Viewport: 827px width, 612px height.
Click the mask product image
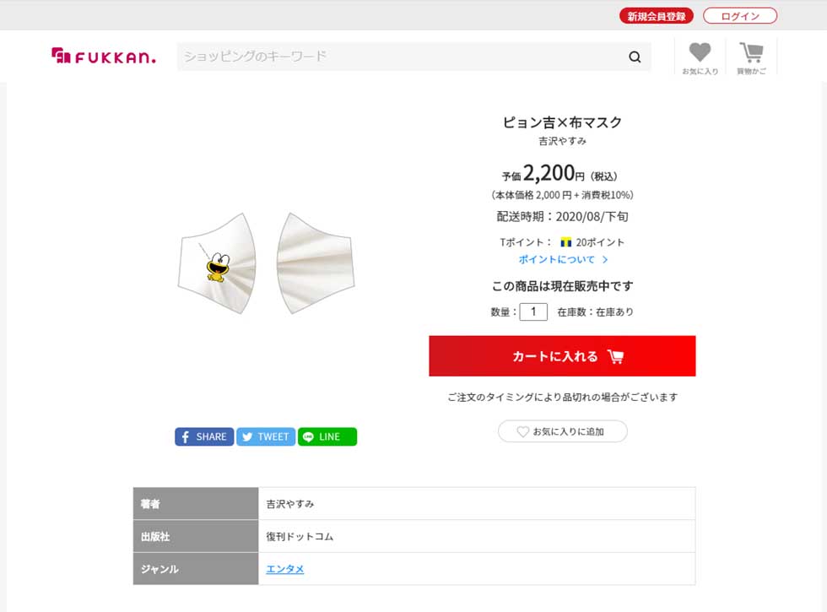[267, 263]
